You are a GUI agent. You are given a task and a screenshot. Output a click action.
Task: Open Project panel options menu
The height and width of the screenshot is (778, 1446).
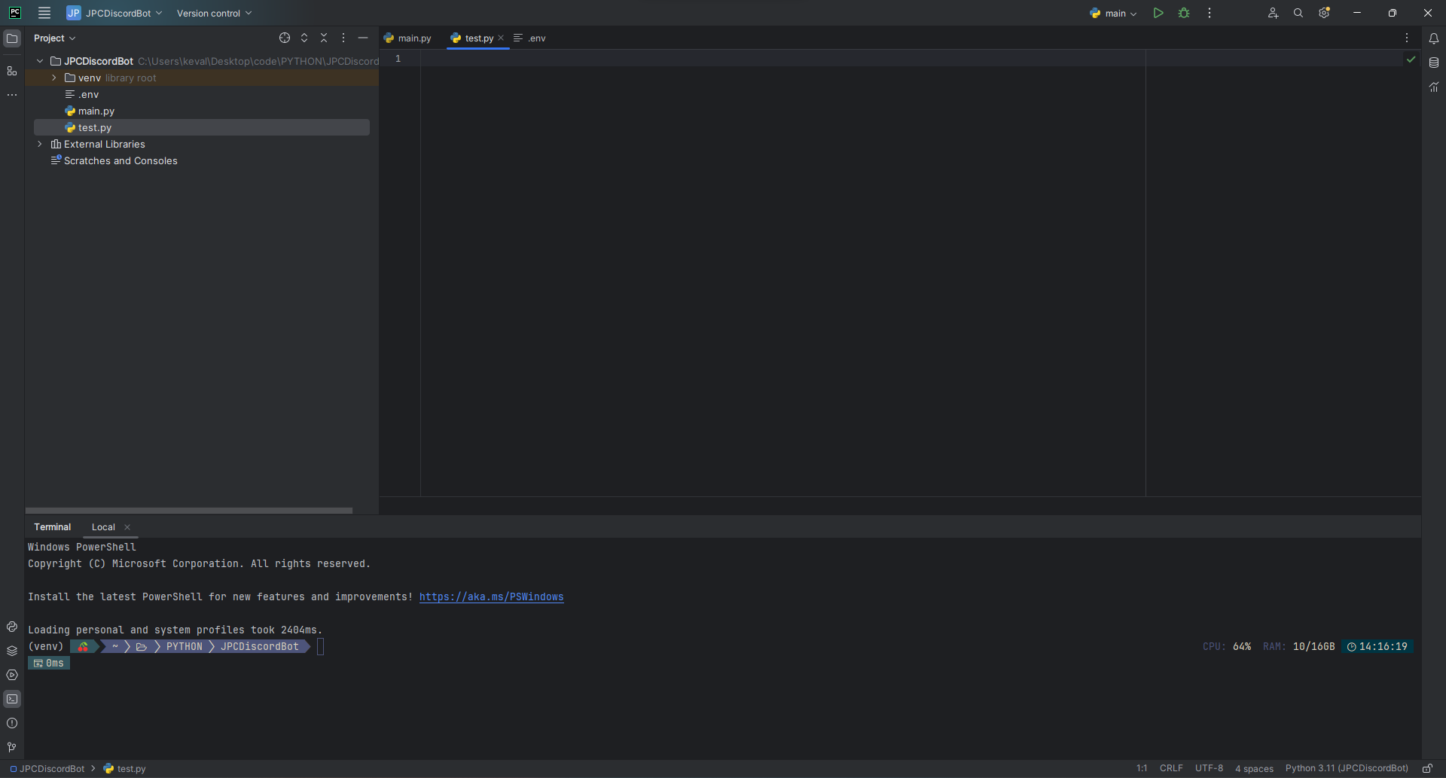pos(343,38)
